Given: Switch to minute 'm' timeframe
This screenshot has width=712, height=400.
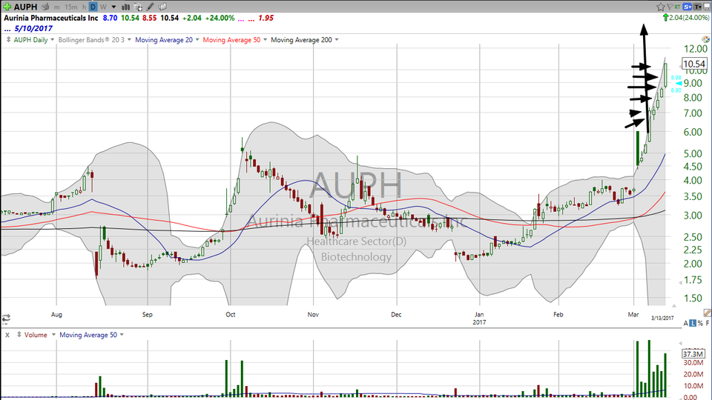Looking at the screenshot, I should (57, 7).
